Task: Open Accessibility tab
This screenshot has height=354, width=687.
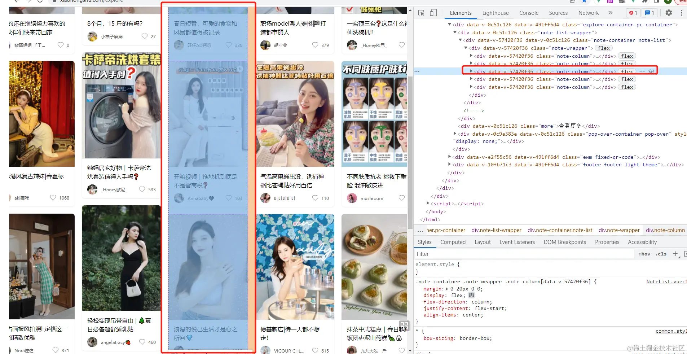Action: (642, 242)
